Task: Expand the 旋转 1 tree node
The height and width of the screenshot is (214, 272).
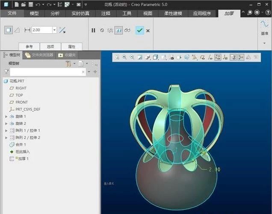Action: pos(6,116)
